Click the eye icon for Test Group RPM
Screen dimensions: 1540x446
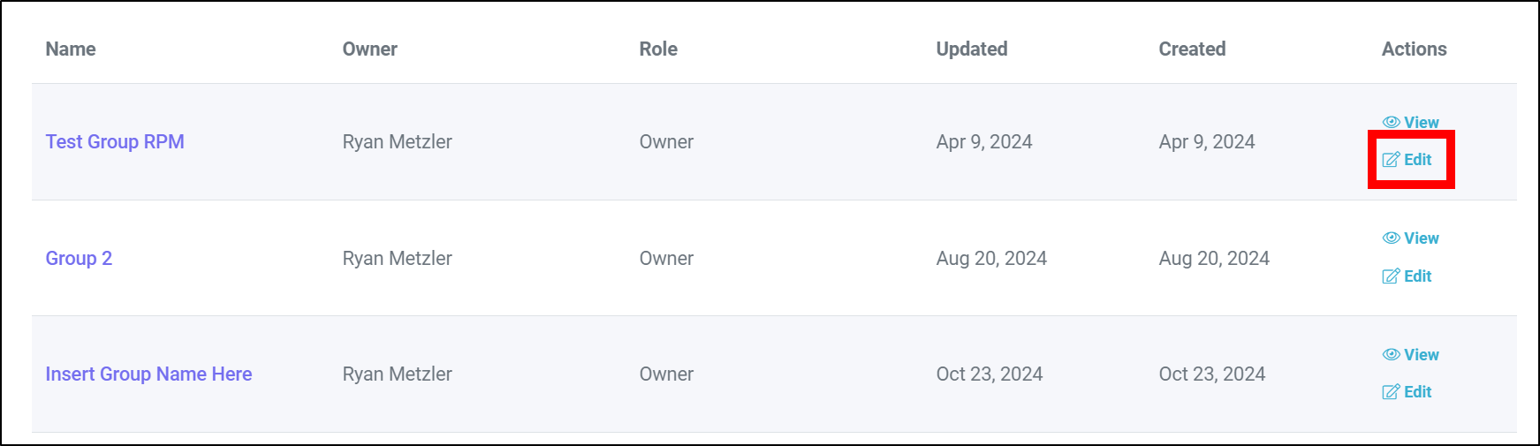1391,123
